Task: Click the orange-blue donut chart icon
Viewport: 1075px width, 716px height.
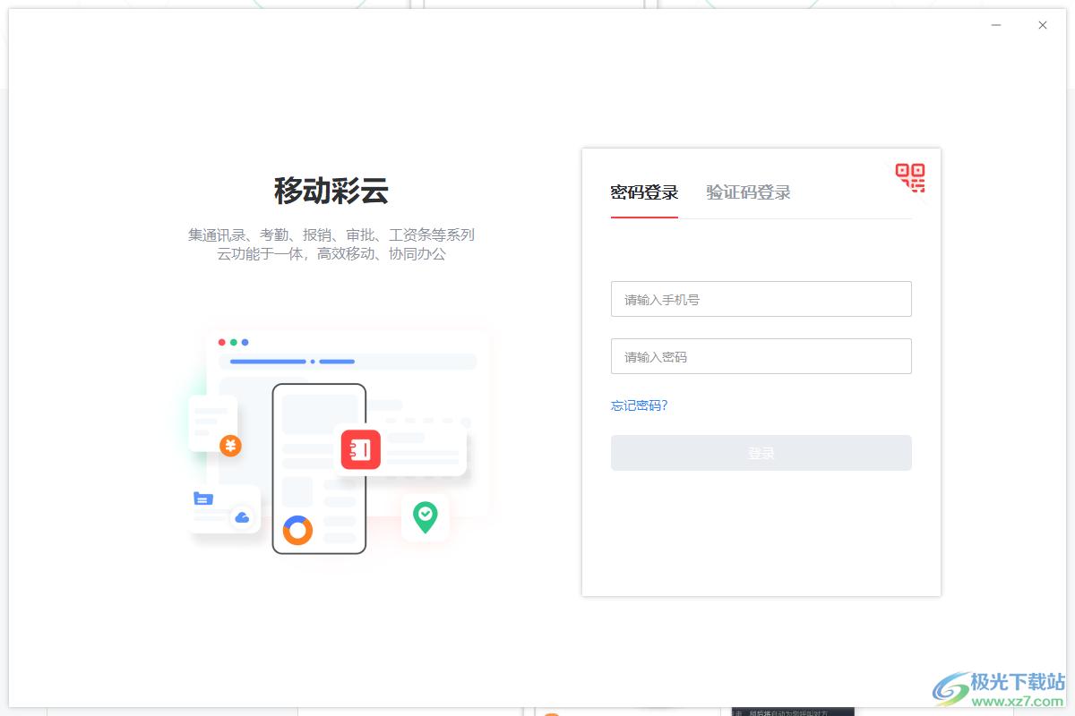Action: pos(297,530)
